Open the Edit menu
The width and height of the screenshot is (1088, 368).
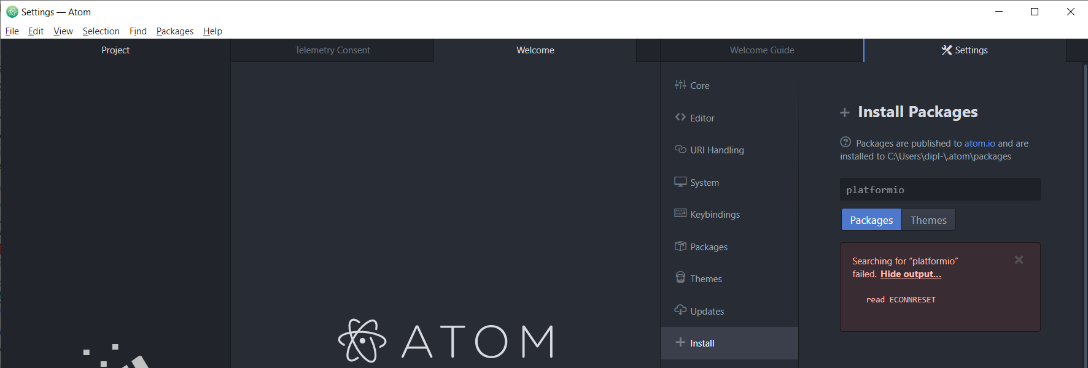point(36,31)
